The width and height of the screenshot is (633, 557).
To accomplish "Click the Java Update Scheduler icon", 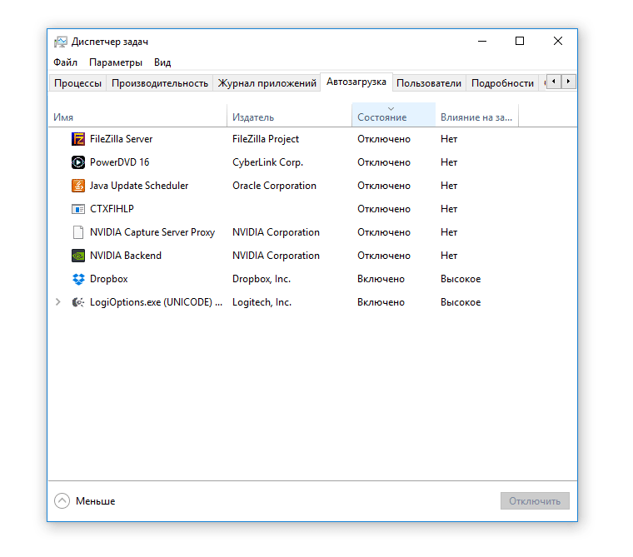I will pos(78,186).
